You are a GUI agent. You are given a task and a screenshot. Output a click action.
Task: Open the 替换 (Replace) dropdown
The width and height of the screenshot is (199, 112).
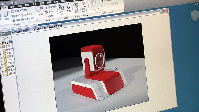[29, 10]
